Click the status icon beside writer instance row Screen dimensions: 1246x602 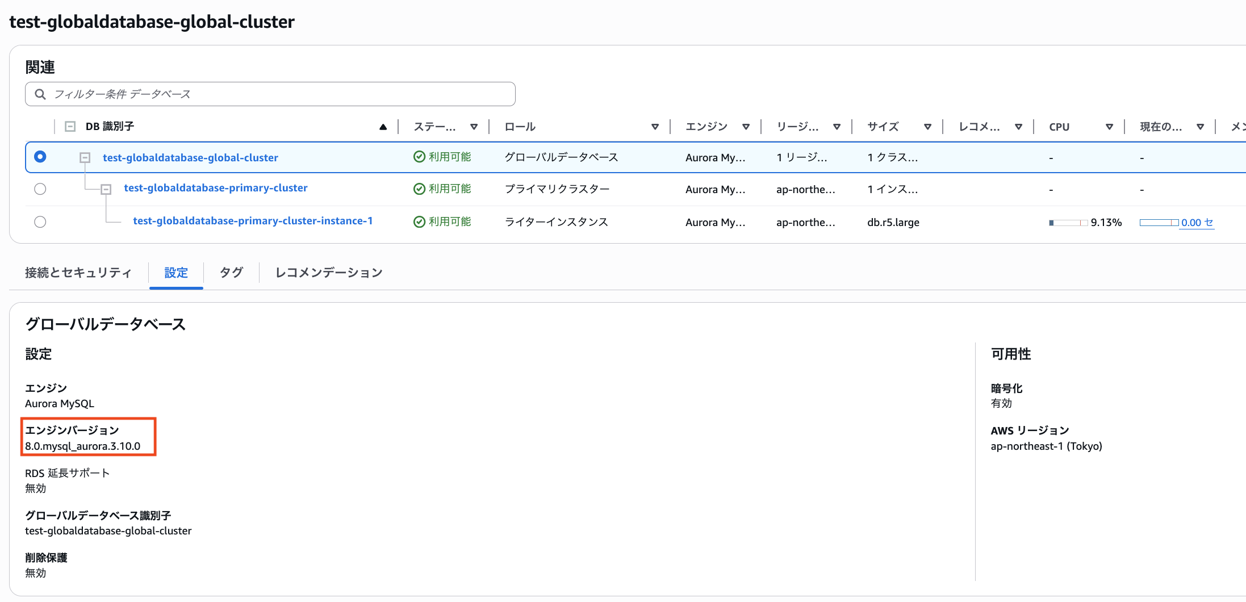coord(419,221)
